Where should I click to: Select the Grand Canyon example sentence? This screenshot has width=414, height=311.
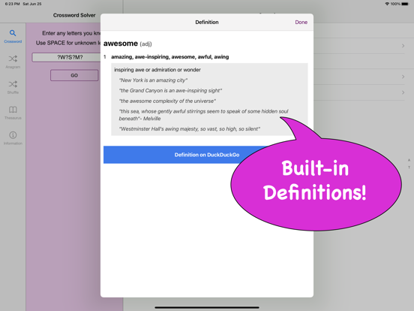point(170,90)
